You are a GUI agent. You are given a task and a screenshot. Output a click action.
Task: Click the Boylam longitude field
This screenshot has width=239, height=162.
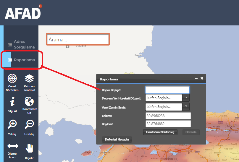(x=168, y=124)
